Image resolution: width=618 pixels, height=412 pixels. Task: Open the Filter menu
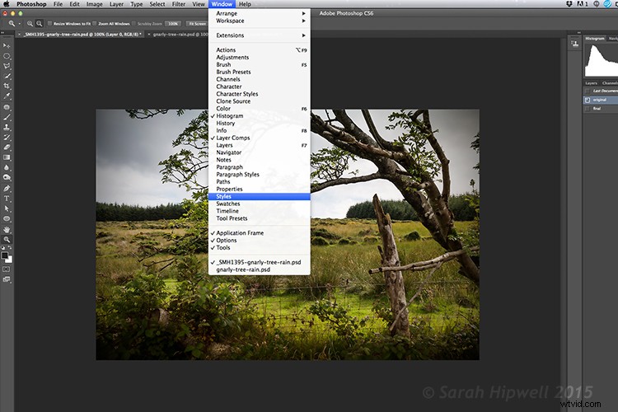[x=179, y=4]
